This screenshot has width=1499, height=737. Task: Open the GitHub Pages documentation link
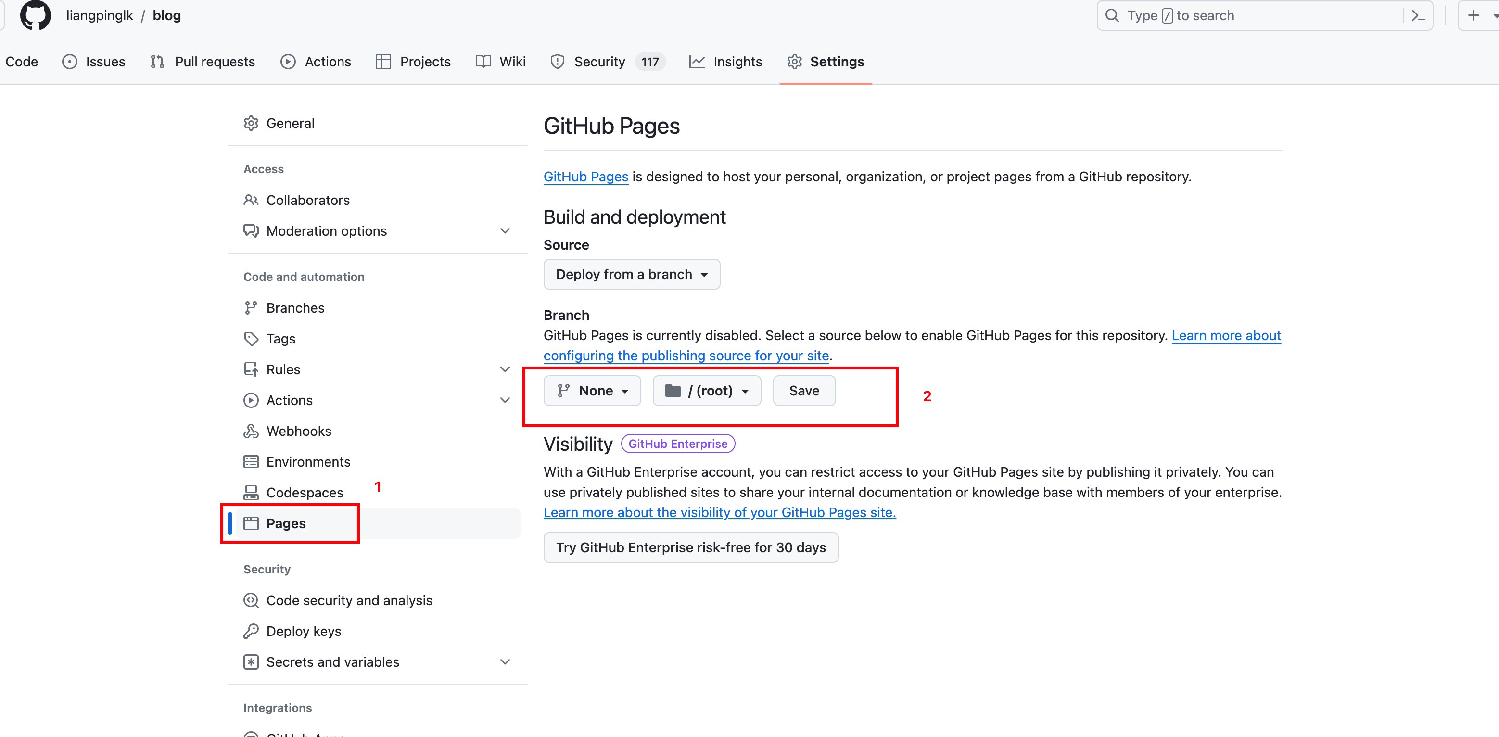[x=585, y=177]
